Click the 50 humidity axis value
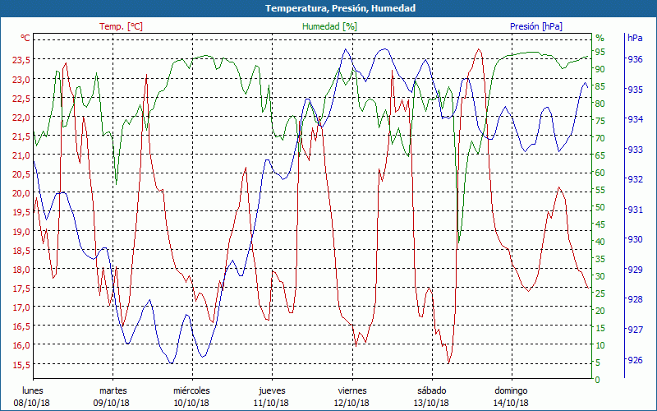This screenshot has height=411, width=657. tap(600, 207)
